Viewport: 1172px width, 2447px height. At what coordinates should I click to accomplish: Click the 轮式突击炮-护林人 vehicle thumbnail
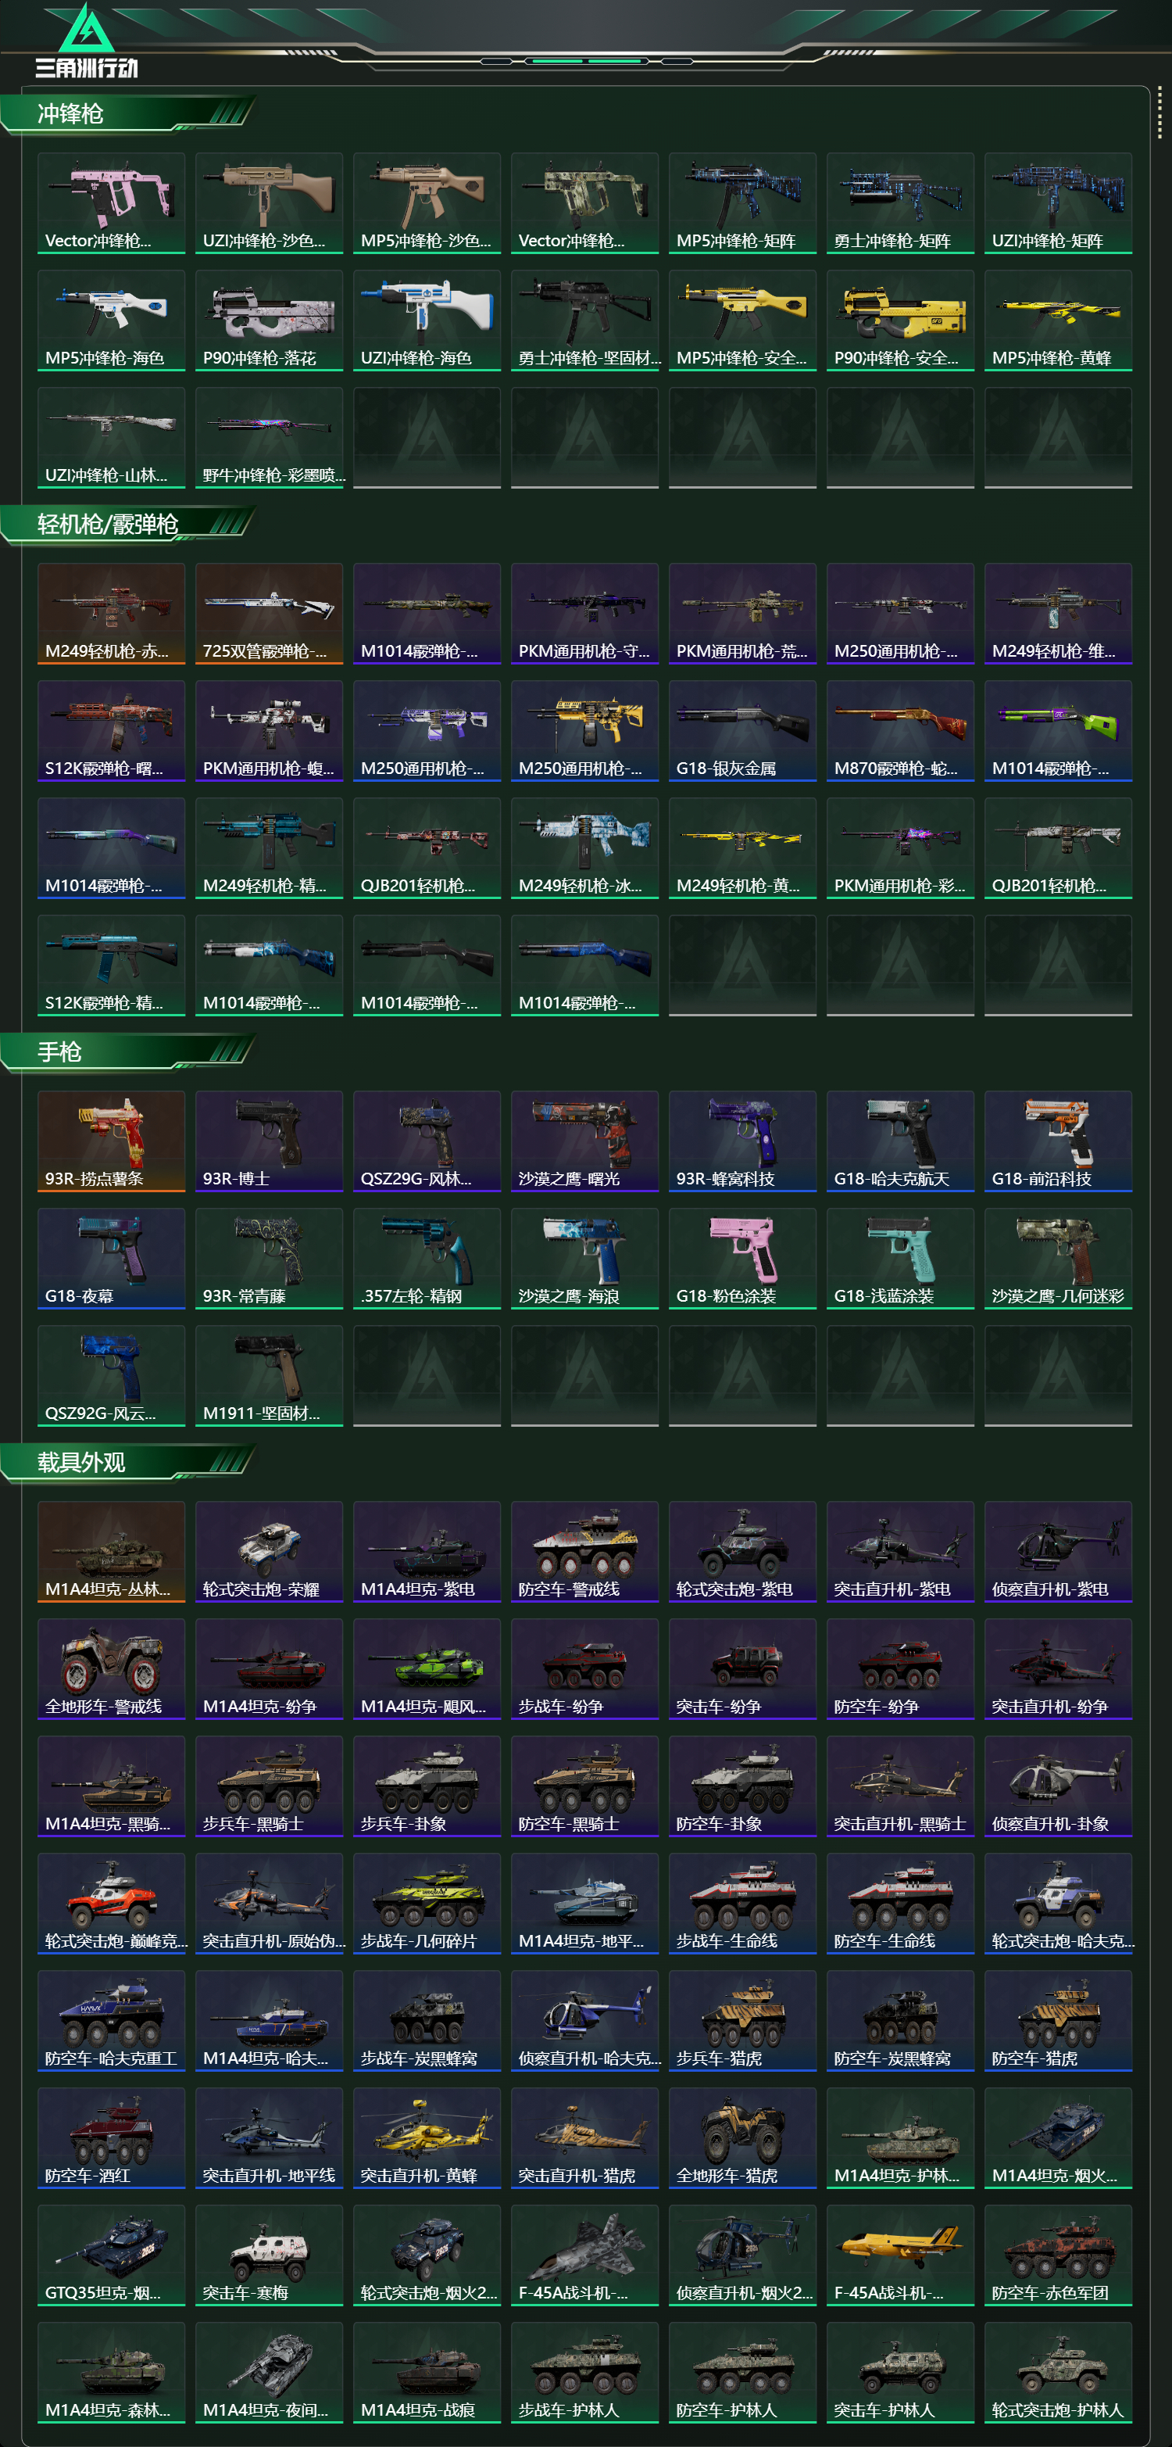pos(1057,2372)
